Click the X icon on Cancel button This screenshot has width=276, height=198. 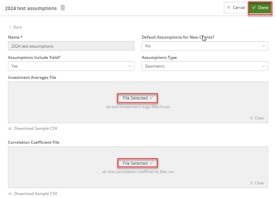pos(228,7)
